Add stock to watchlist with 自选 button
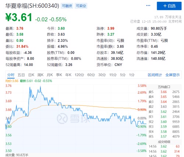This screenshot has height=157, width=184. coord(169,6)
